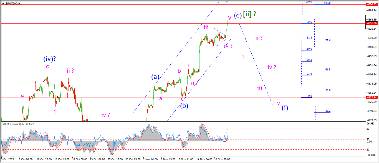Click the 0.0 Fibonacci level label
379x163 pixels.
(310, 96)
